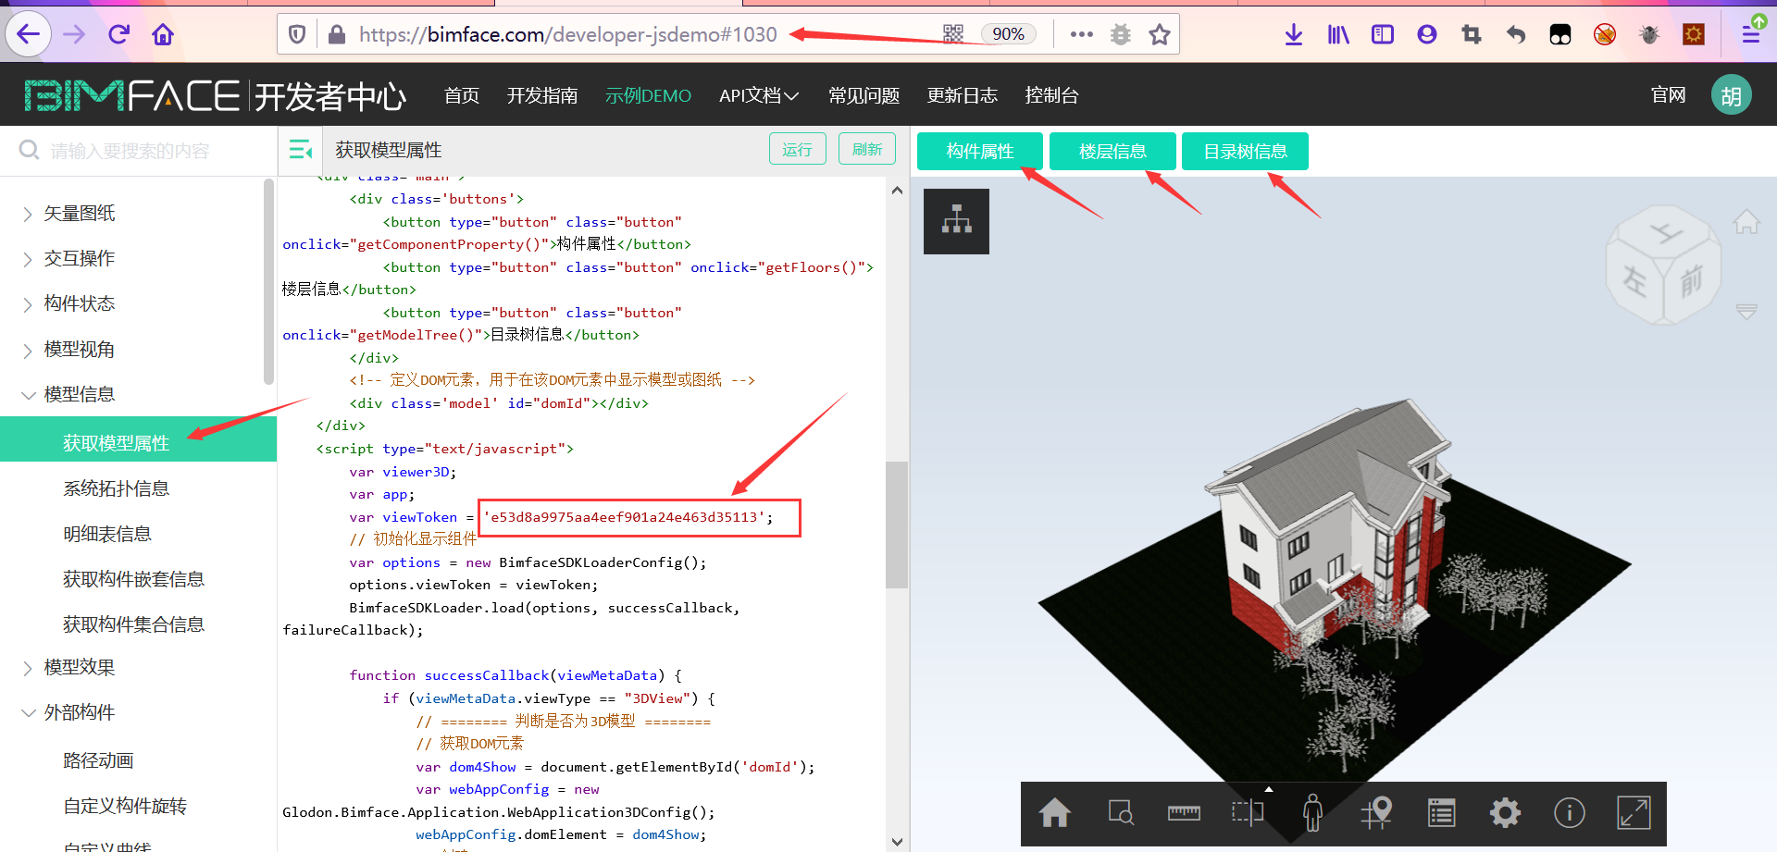Reset the view with the home icon
1777x852 pixels.
pyautogui.click(x=1055, y=813)
